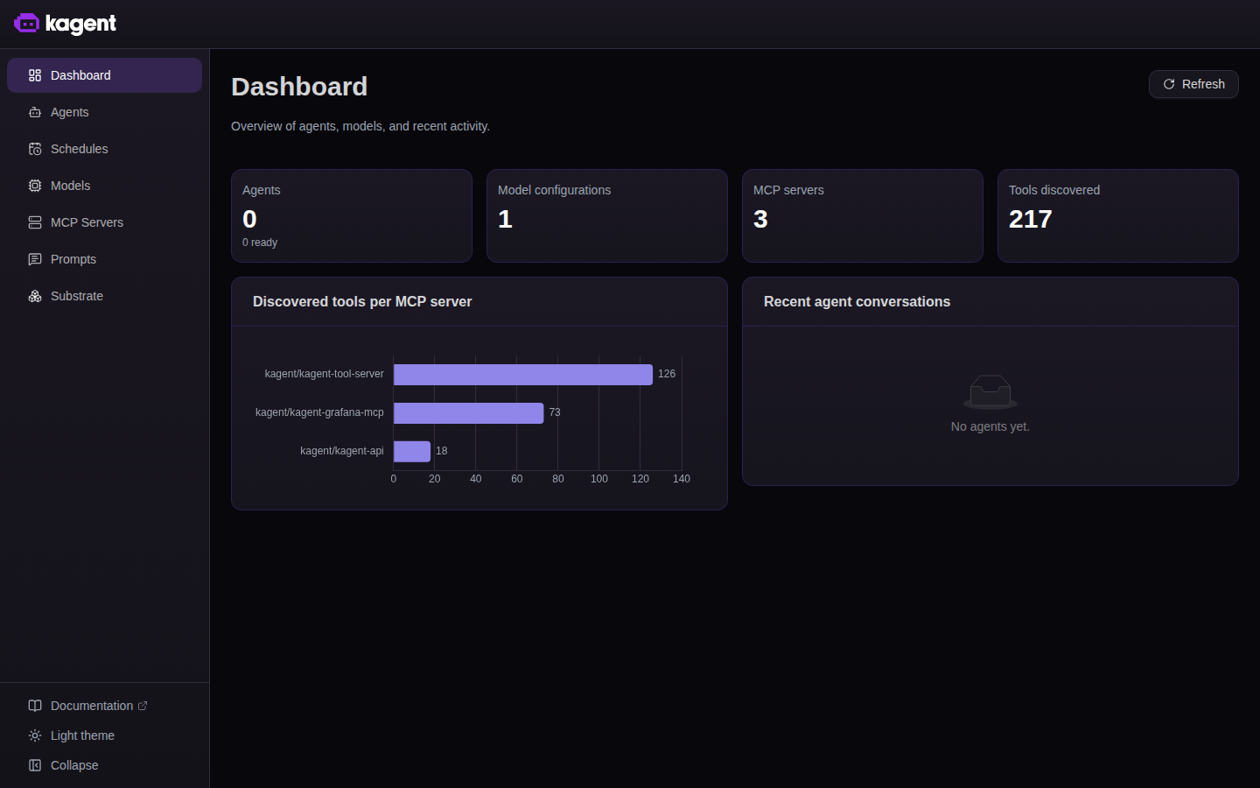This screenshot has height=788, width=1260.
Task: Click the '100' x-axis tick label
Action: point(599,479)
